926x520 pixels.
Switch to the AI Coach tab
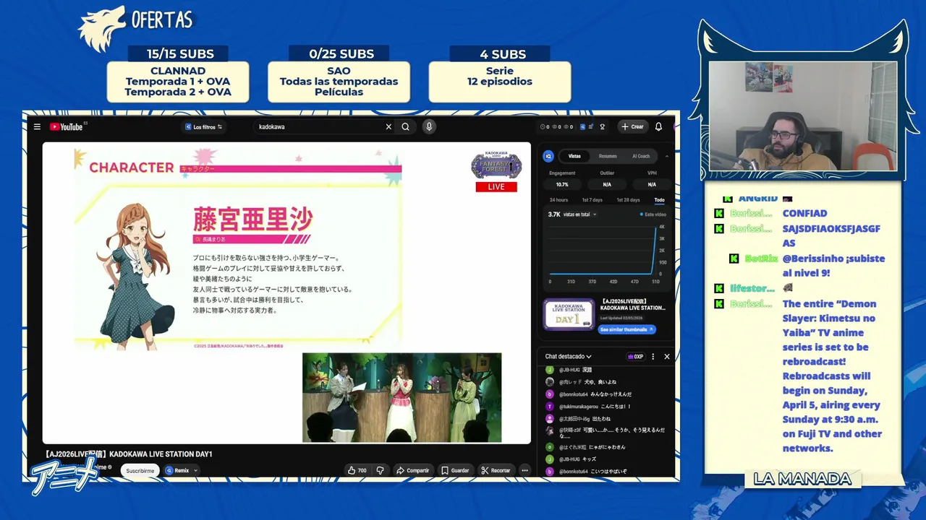(641, 156)
